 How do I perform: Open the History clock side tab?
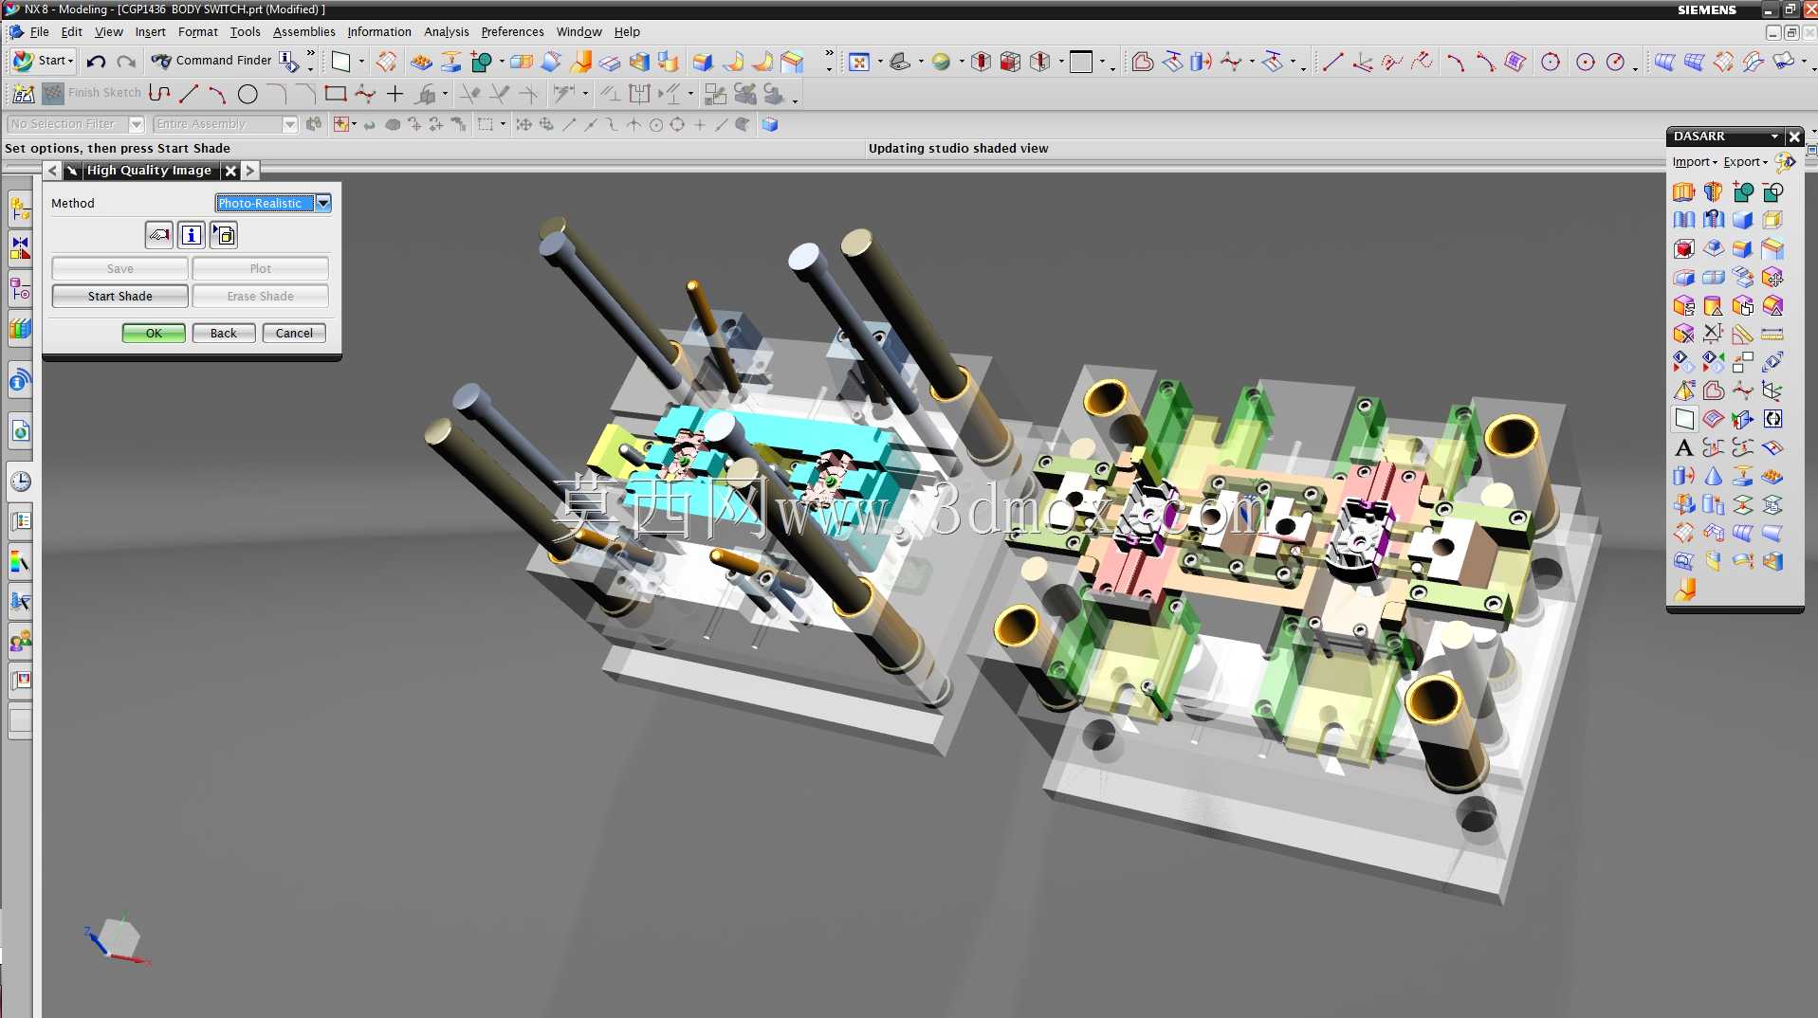[x=20, y=482]
